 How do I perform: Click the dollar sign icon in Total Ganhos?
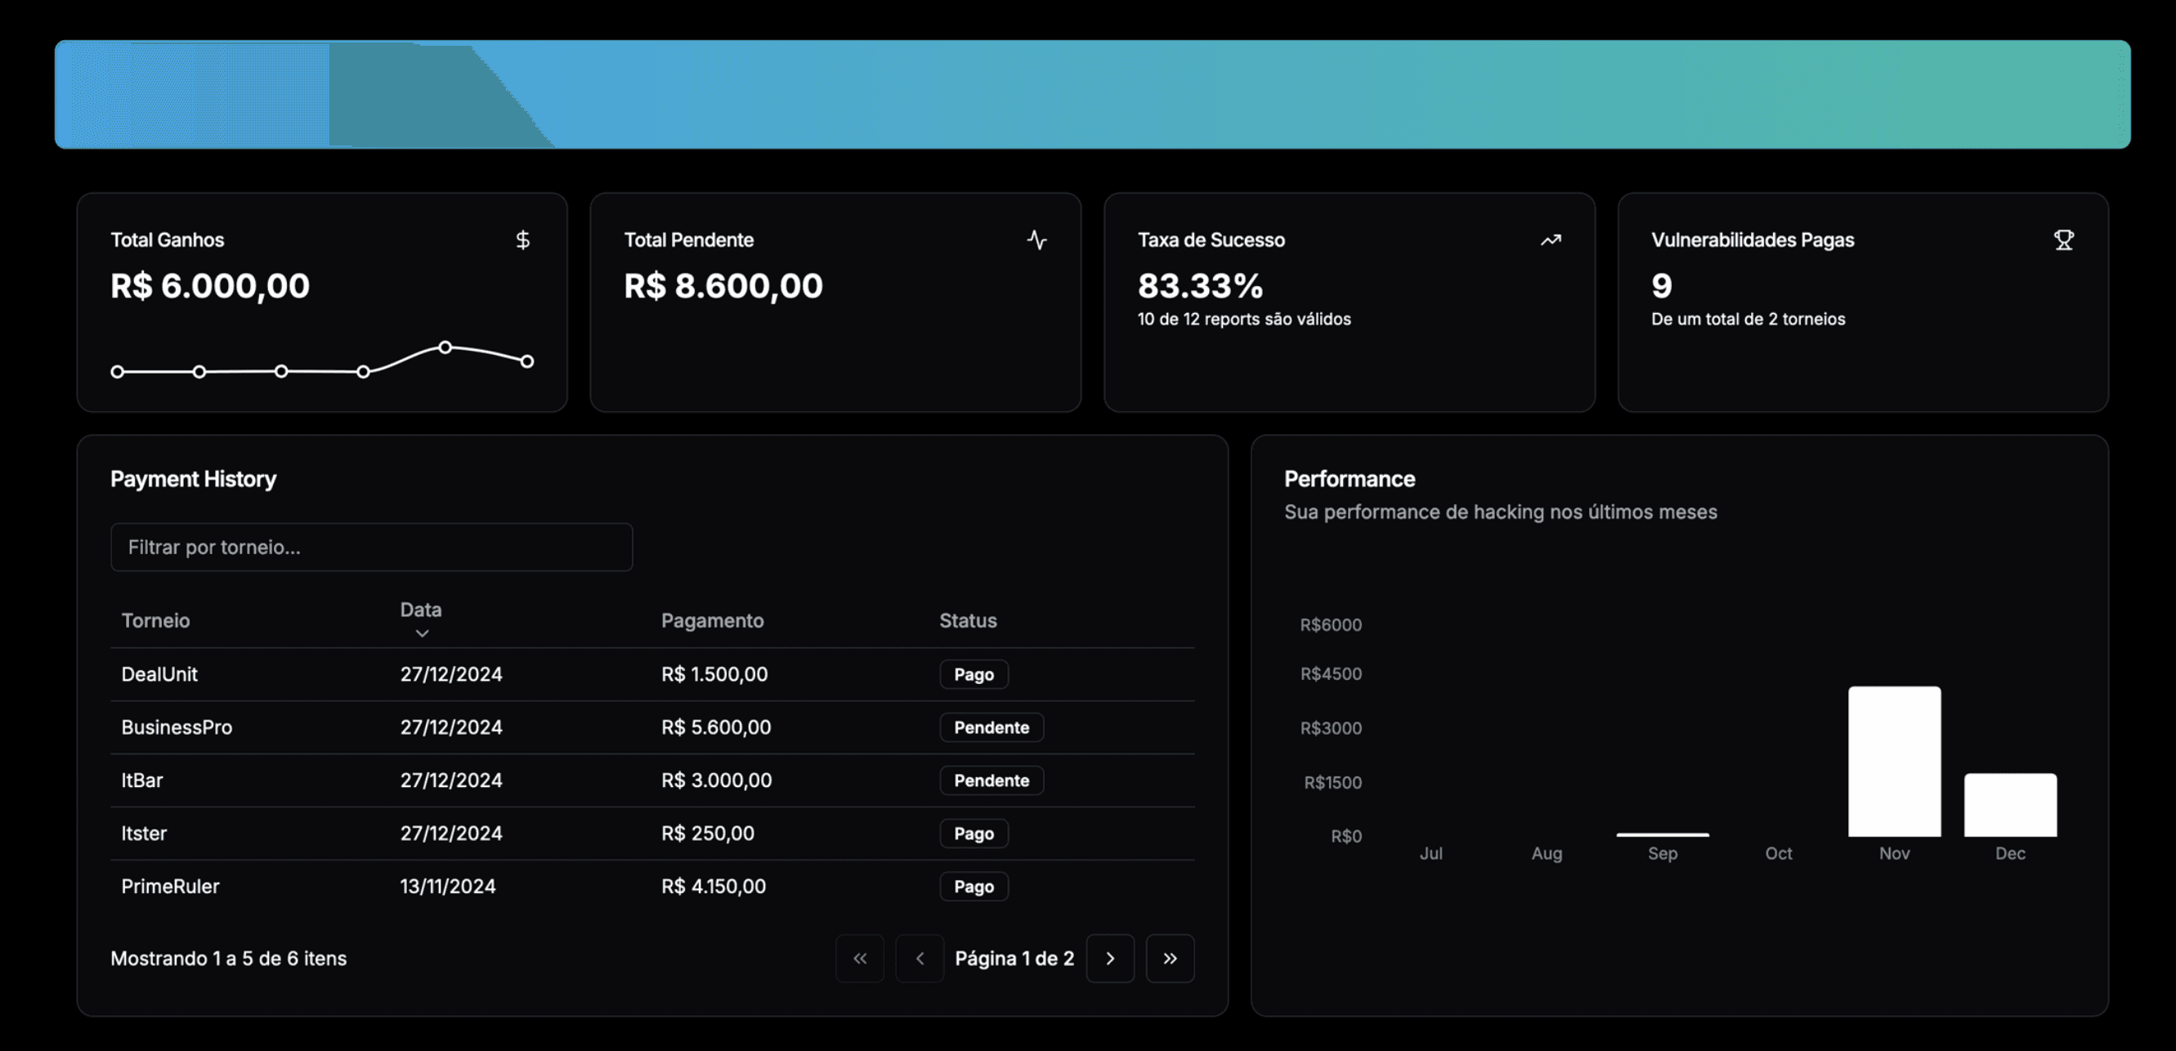click(523, 240)
